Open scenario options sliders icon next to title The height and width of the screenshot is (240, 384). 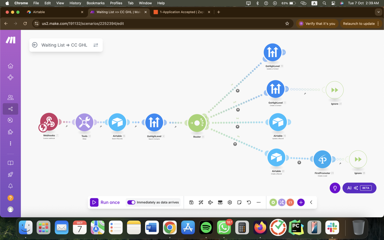(96, 45)
